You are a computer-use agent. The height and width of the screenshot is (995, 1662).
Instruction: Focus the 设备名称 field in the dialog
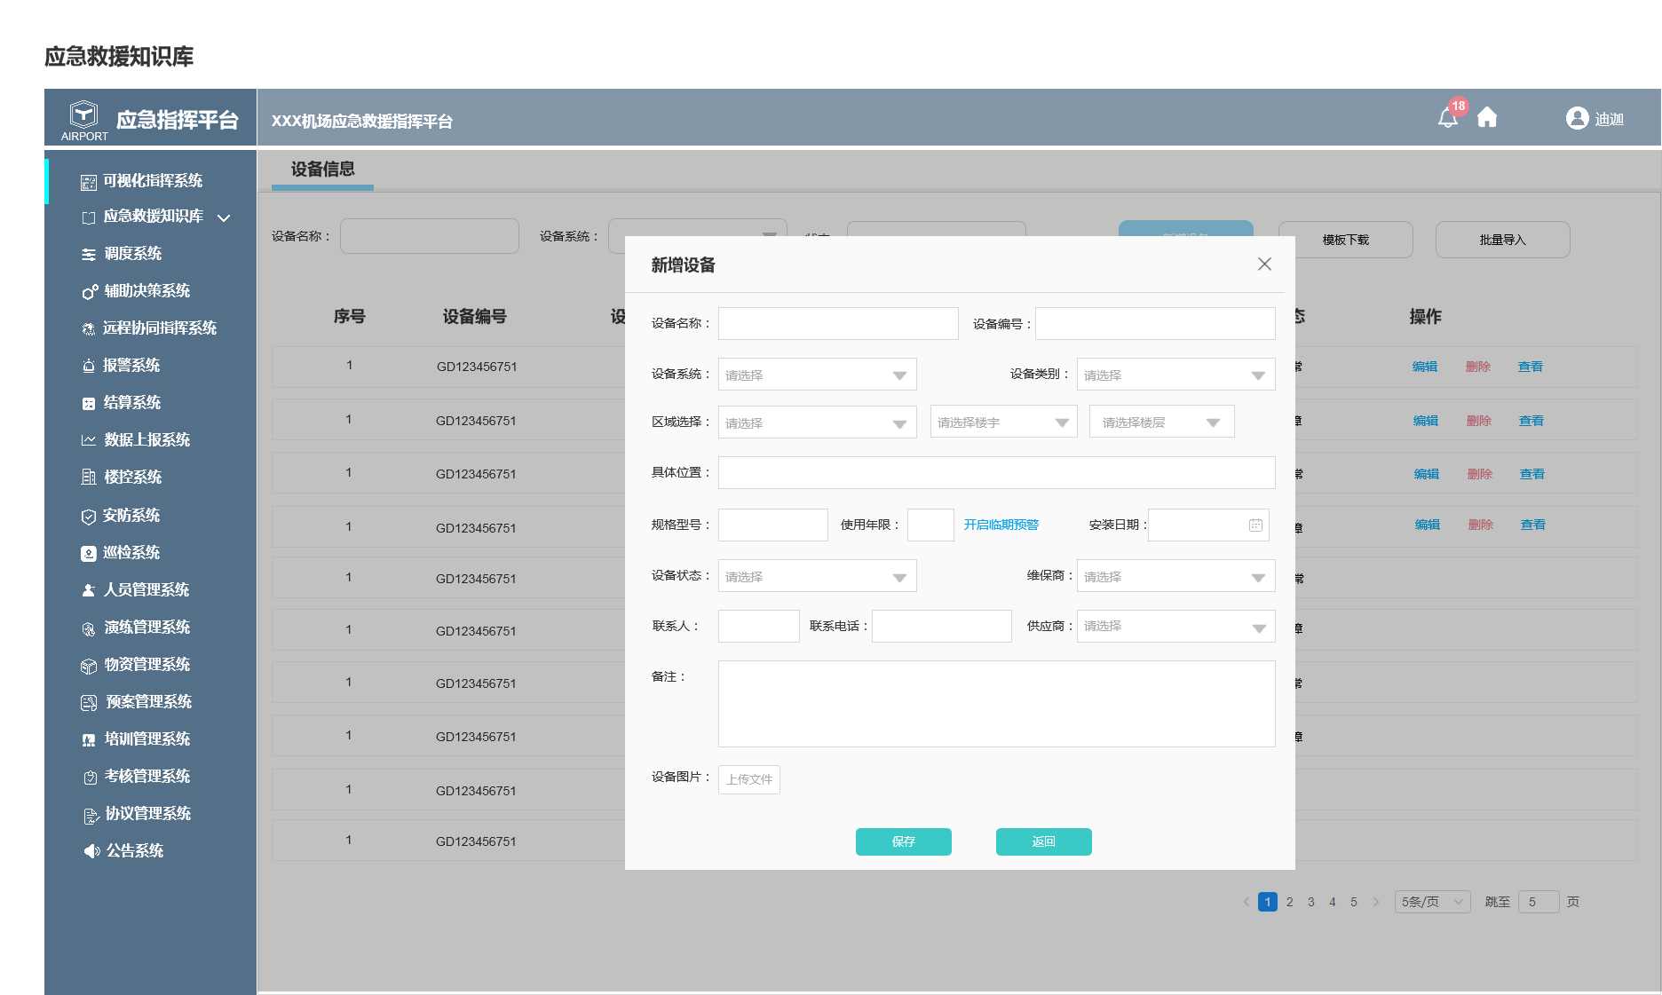[x=838, y=323]
